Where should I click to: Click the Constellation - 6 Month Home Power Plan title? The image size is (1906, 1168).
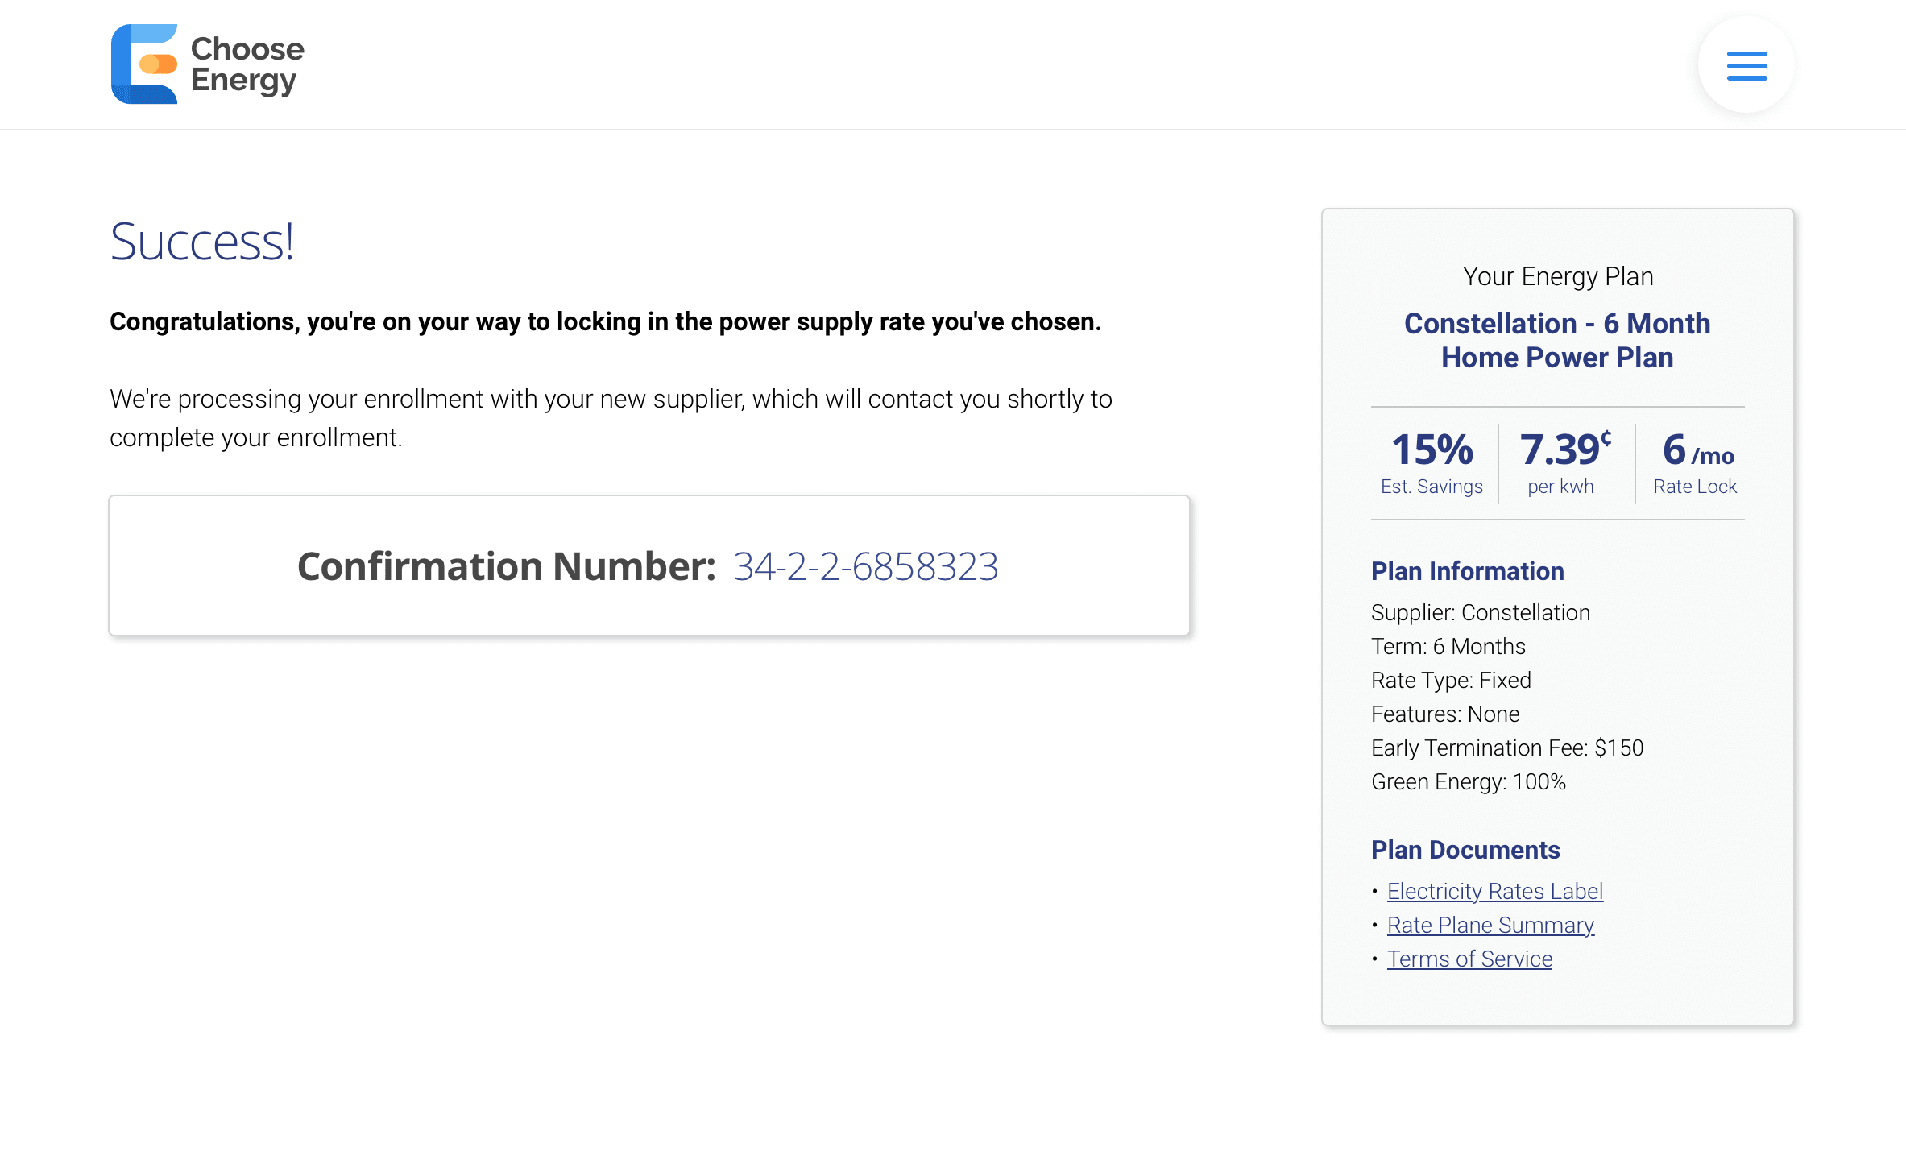(x=1557, y=340)
